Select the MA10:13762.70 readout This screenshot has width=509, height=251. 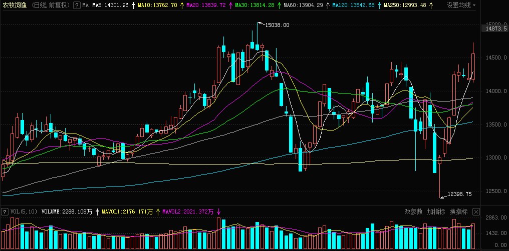pyautogui.click(x=158, y=5)
